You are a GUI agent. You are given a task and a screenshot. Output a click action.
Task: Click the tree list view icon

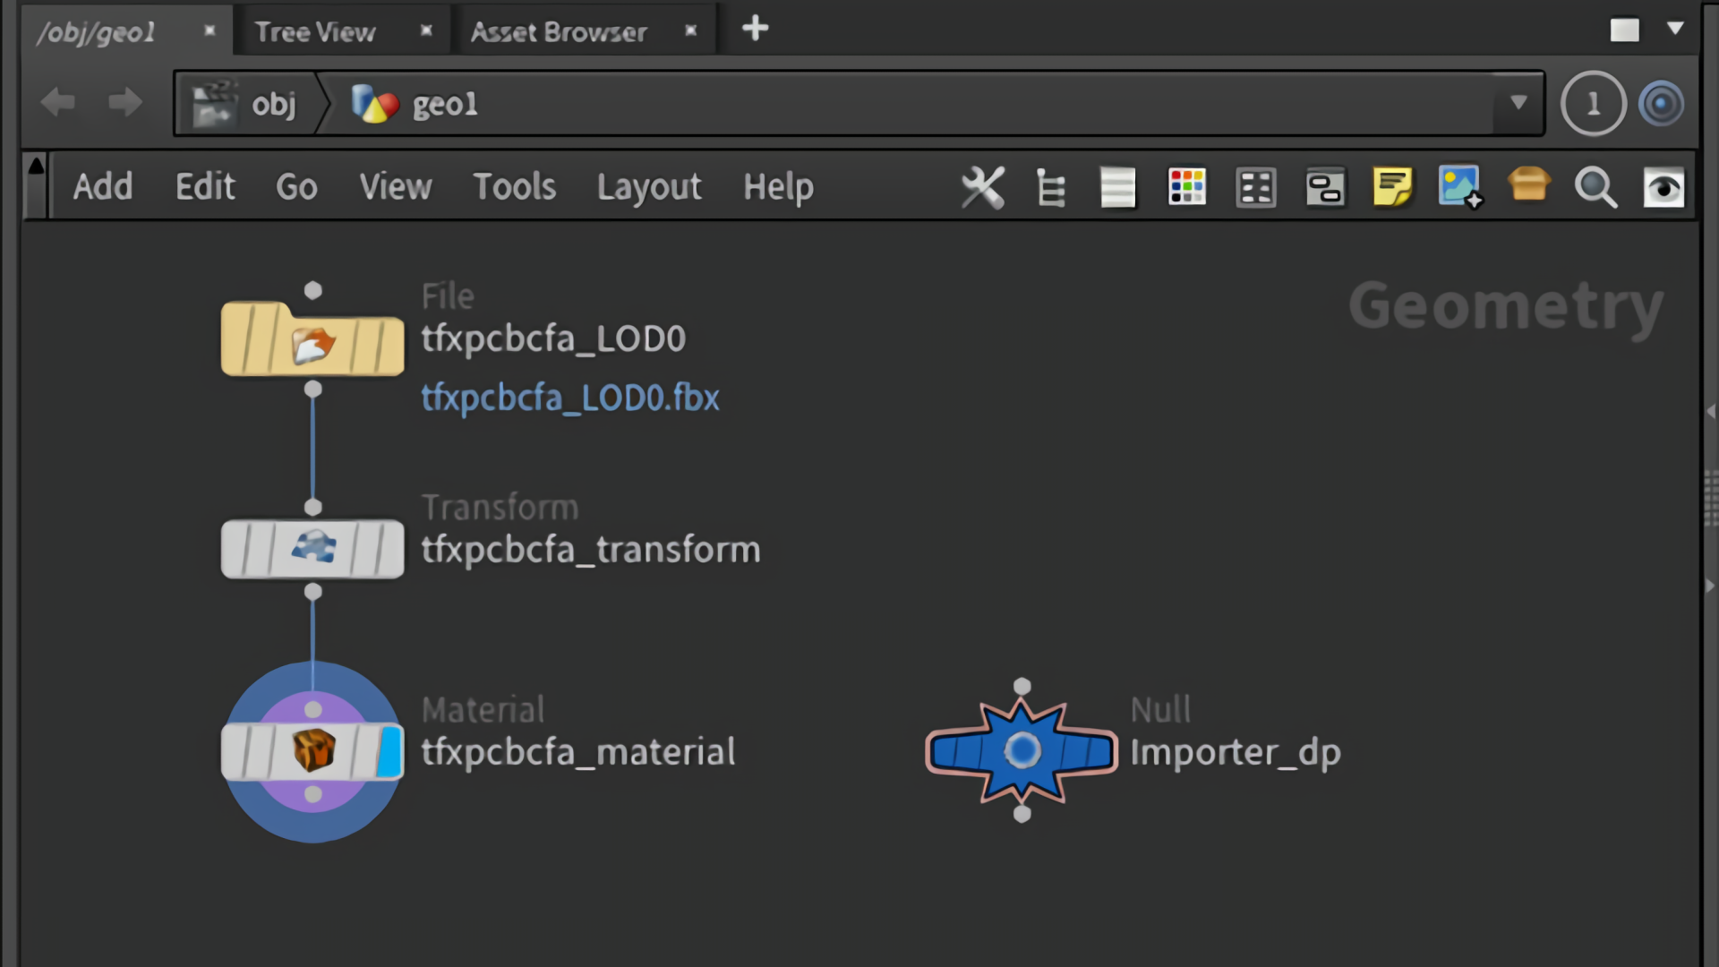point(1050,188)
